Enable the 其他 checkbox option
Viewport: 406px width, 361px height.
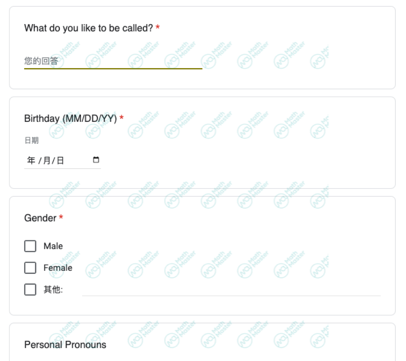30,290
